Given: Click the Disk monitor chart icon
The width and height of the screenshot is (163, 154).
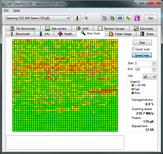Looking at the screenshot, I should tap(47, 29).
